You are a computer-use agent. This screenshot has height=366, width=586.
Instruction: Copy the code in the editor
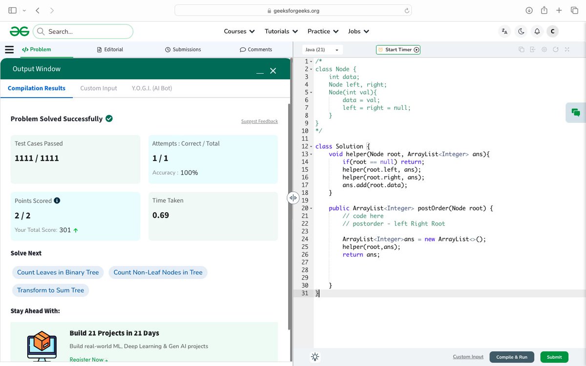[x=522, y=49]
